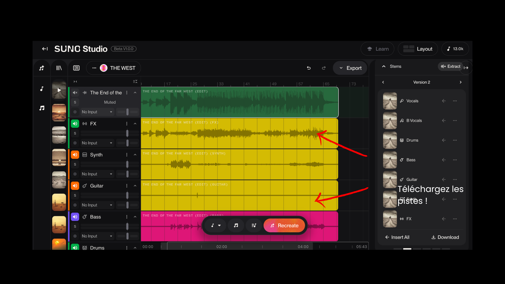Open more options for Drums stem

pyautogui.click(x=455, y=140)
